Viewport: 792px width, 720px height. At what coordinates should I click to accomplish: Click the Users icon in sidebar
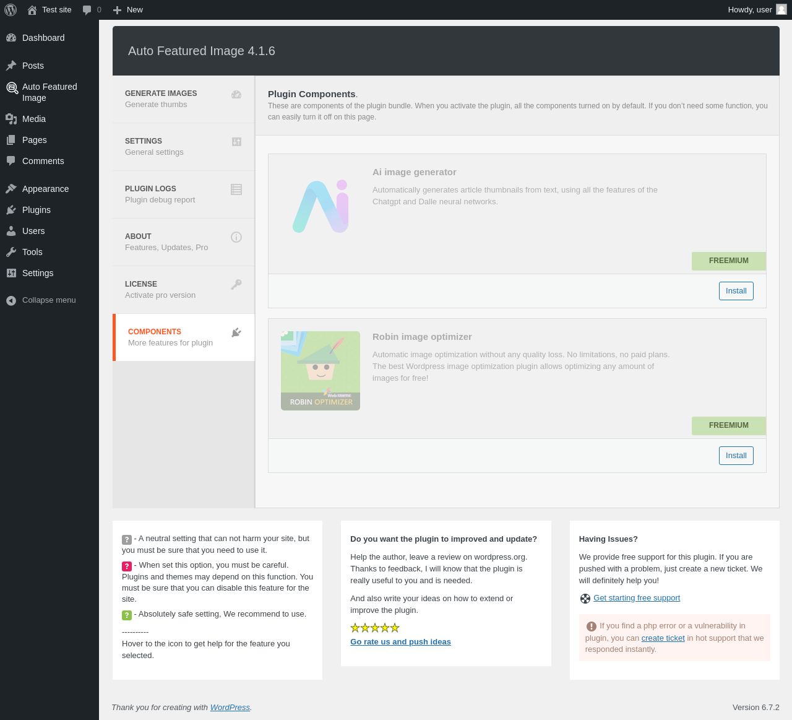11,231
